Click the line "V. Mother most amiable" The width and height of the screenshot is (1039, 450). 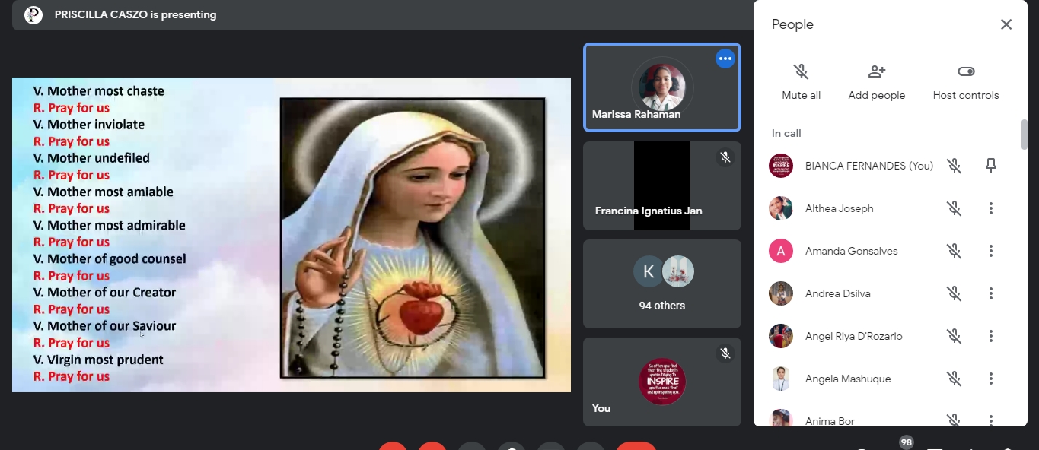pos(104,192)
